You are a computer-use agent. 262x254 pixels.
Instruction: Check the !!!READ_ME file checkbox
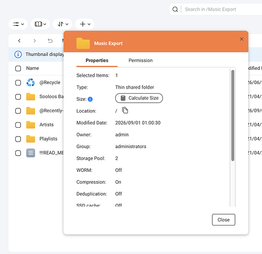[18, 153]
